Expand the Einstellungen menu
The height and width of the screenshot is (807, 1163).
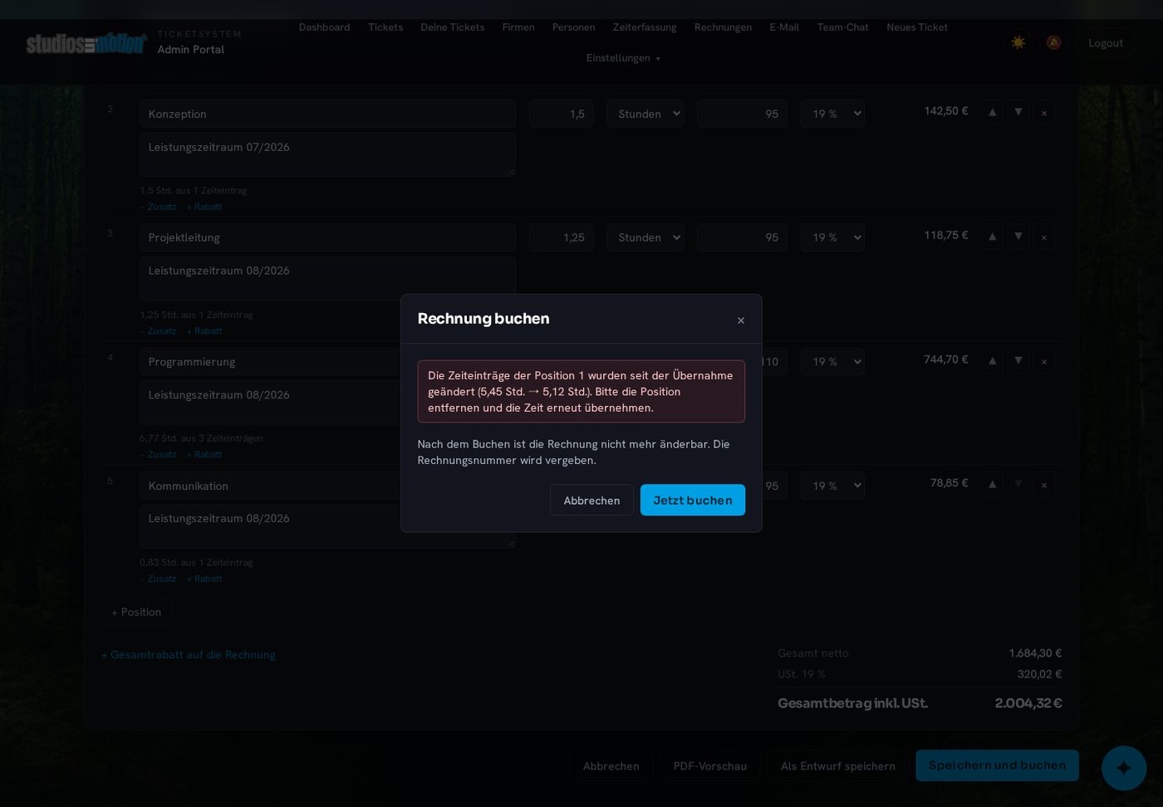click(x=623, y=58)
